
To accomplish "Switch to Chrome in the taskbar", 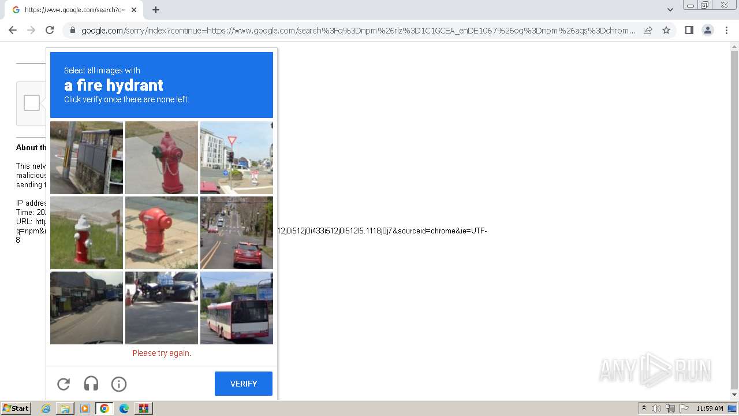I will click(104, 408).
